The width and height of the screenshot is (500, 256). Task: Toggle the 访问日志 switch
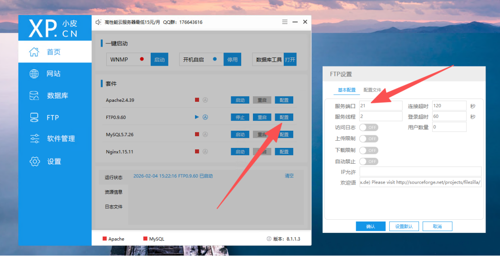369,128
